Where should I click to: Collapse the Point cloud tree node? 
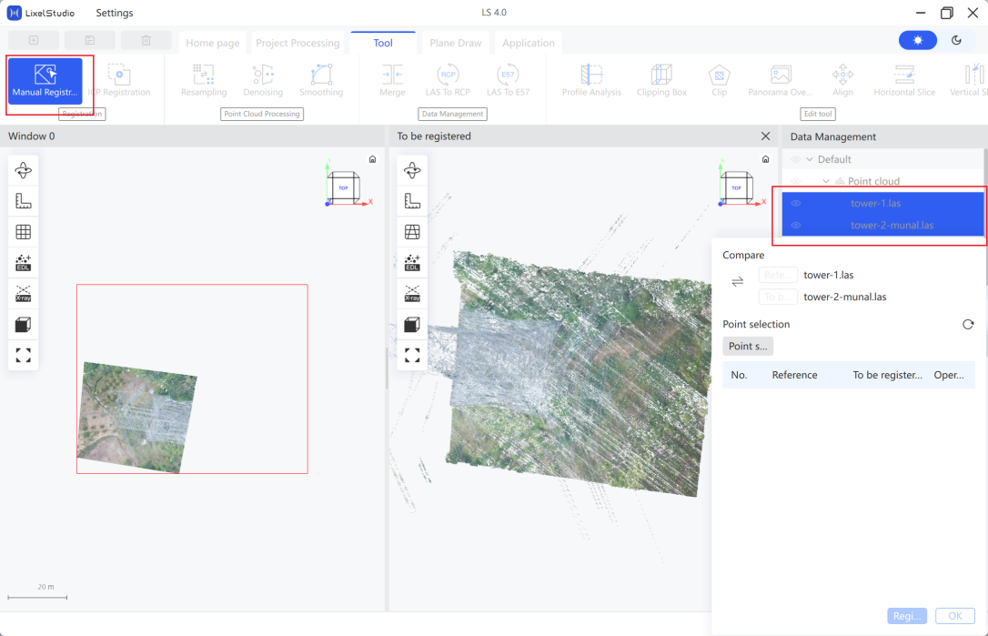(x=825, y=182)
